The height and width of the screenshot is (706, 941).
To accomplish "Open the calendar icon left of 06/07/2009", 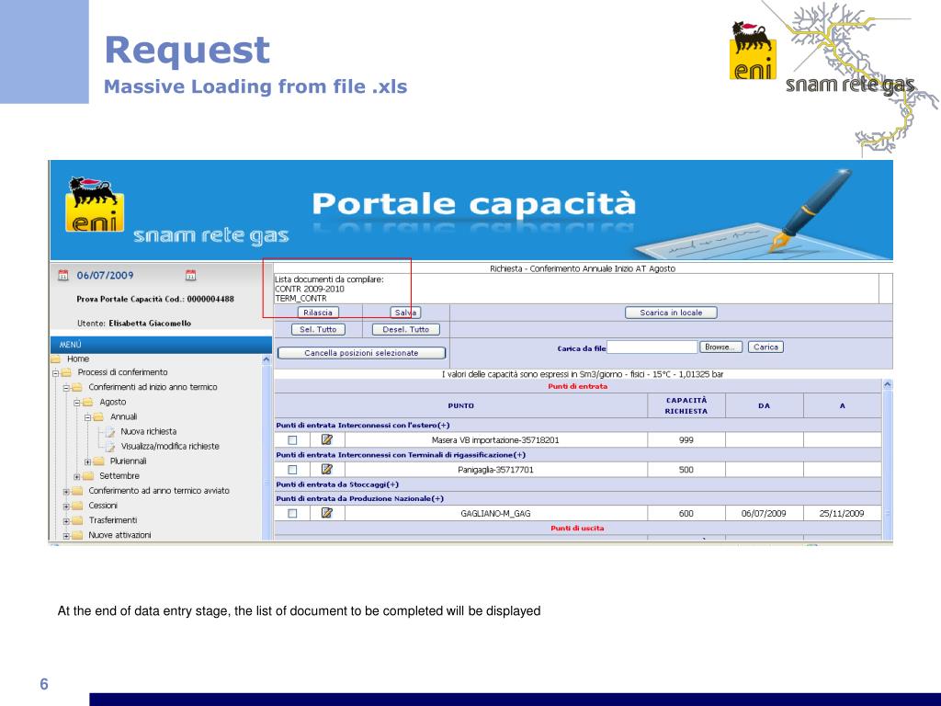I will pos(63,276).
